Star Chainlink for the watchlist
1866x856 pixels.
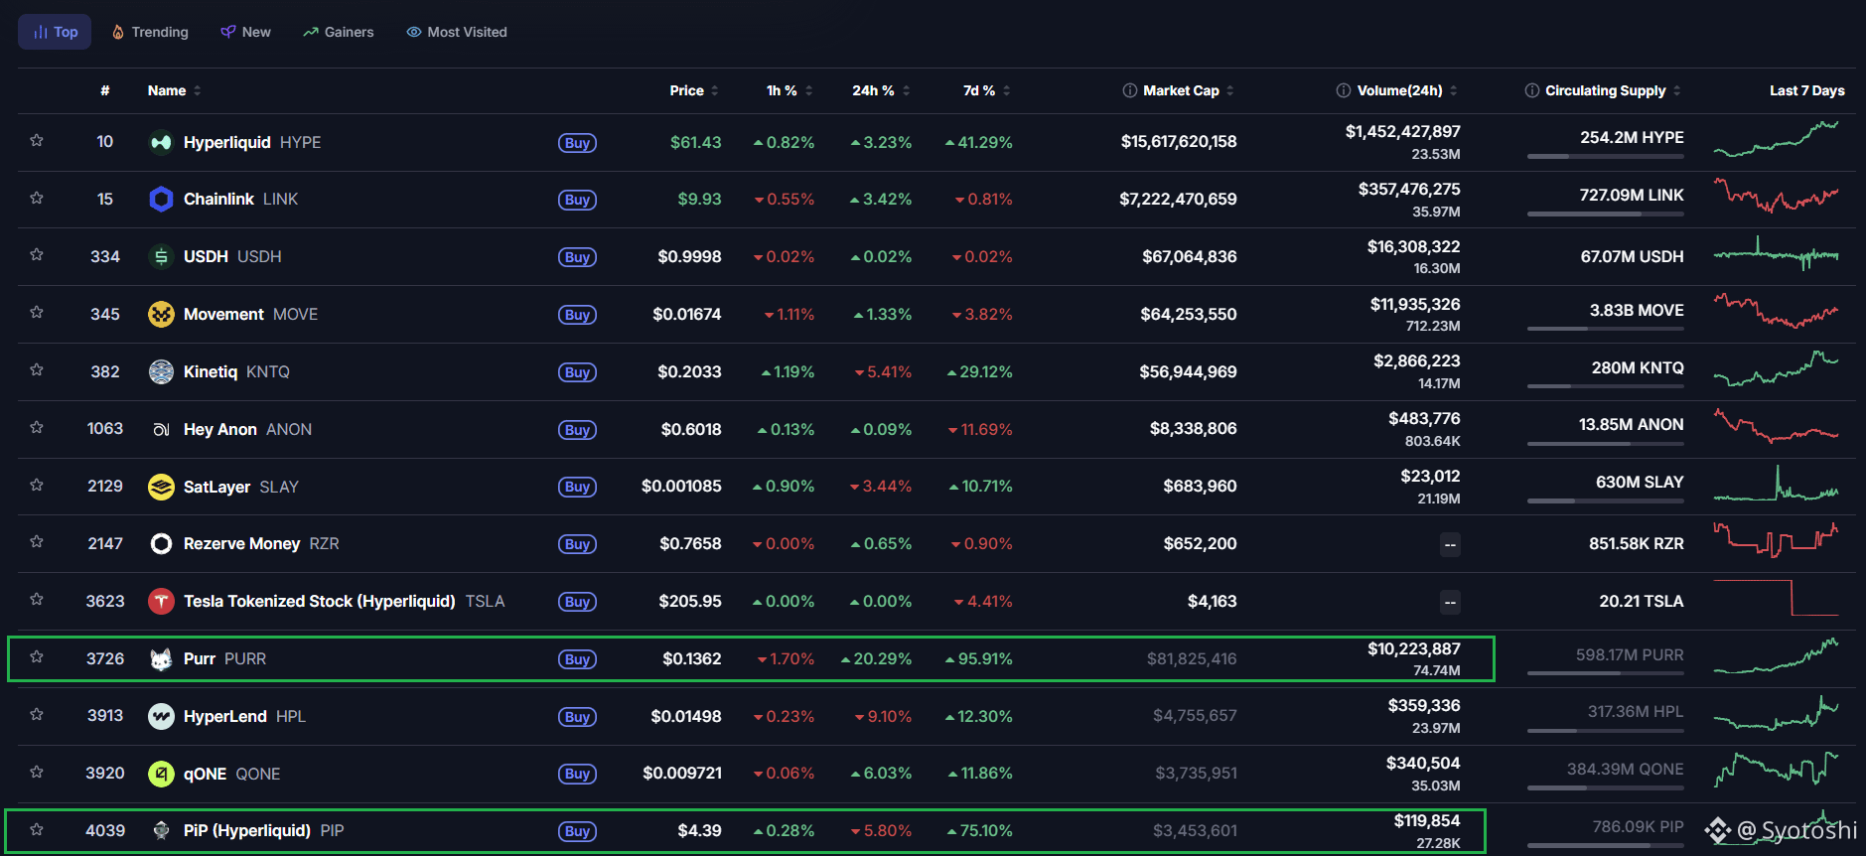(x=37, y=199)
